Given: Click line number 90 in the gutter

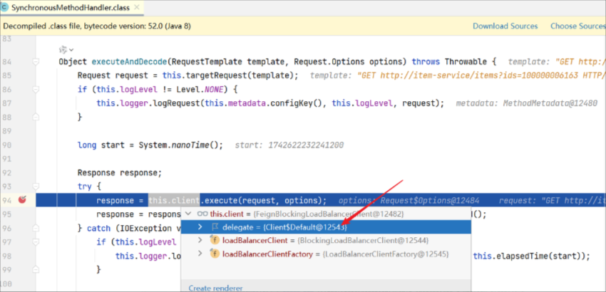Looking at the screenshot, I should click(6, 145).
